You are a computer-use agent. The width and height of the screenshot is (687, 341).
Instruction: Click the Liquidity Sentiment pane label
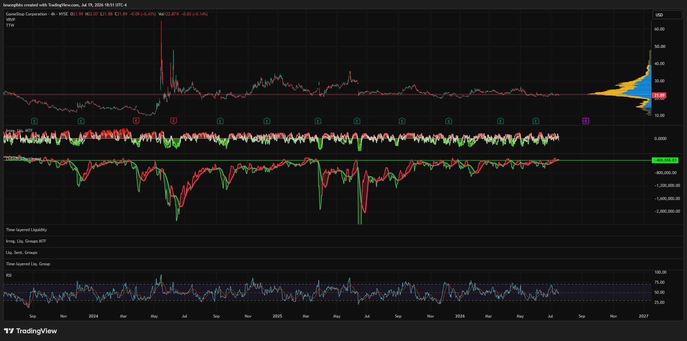[24, 159]
